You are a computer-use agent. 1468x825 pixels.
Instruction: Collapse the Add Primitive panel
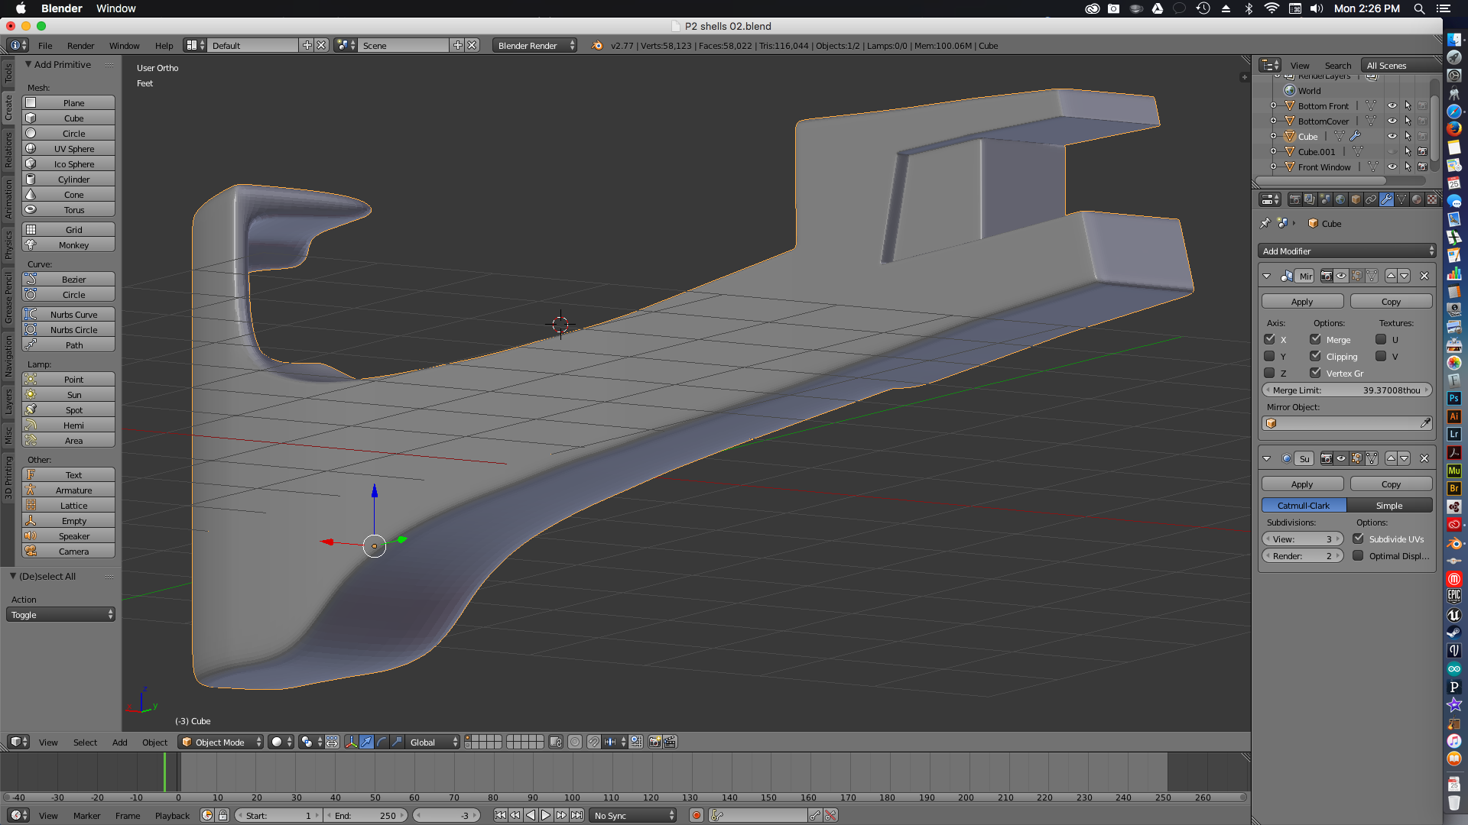tap(28, 64)
